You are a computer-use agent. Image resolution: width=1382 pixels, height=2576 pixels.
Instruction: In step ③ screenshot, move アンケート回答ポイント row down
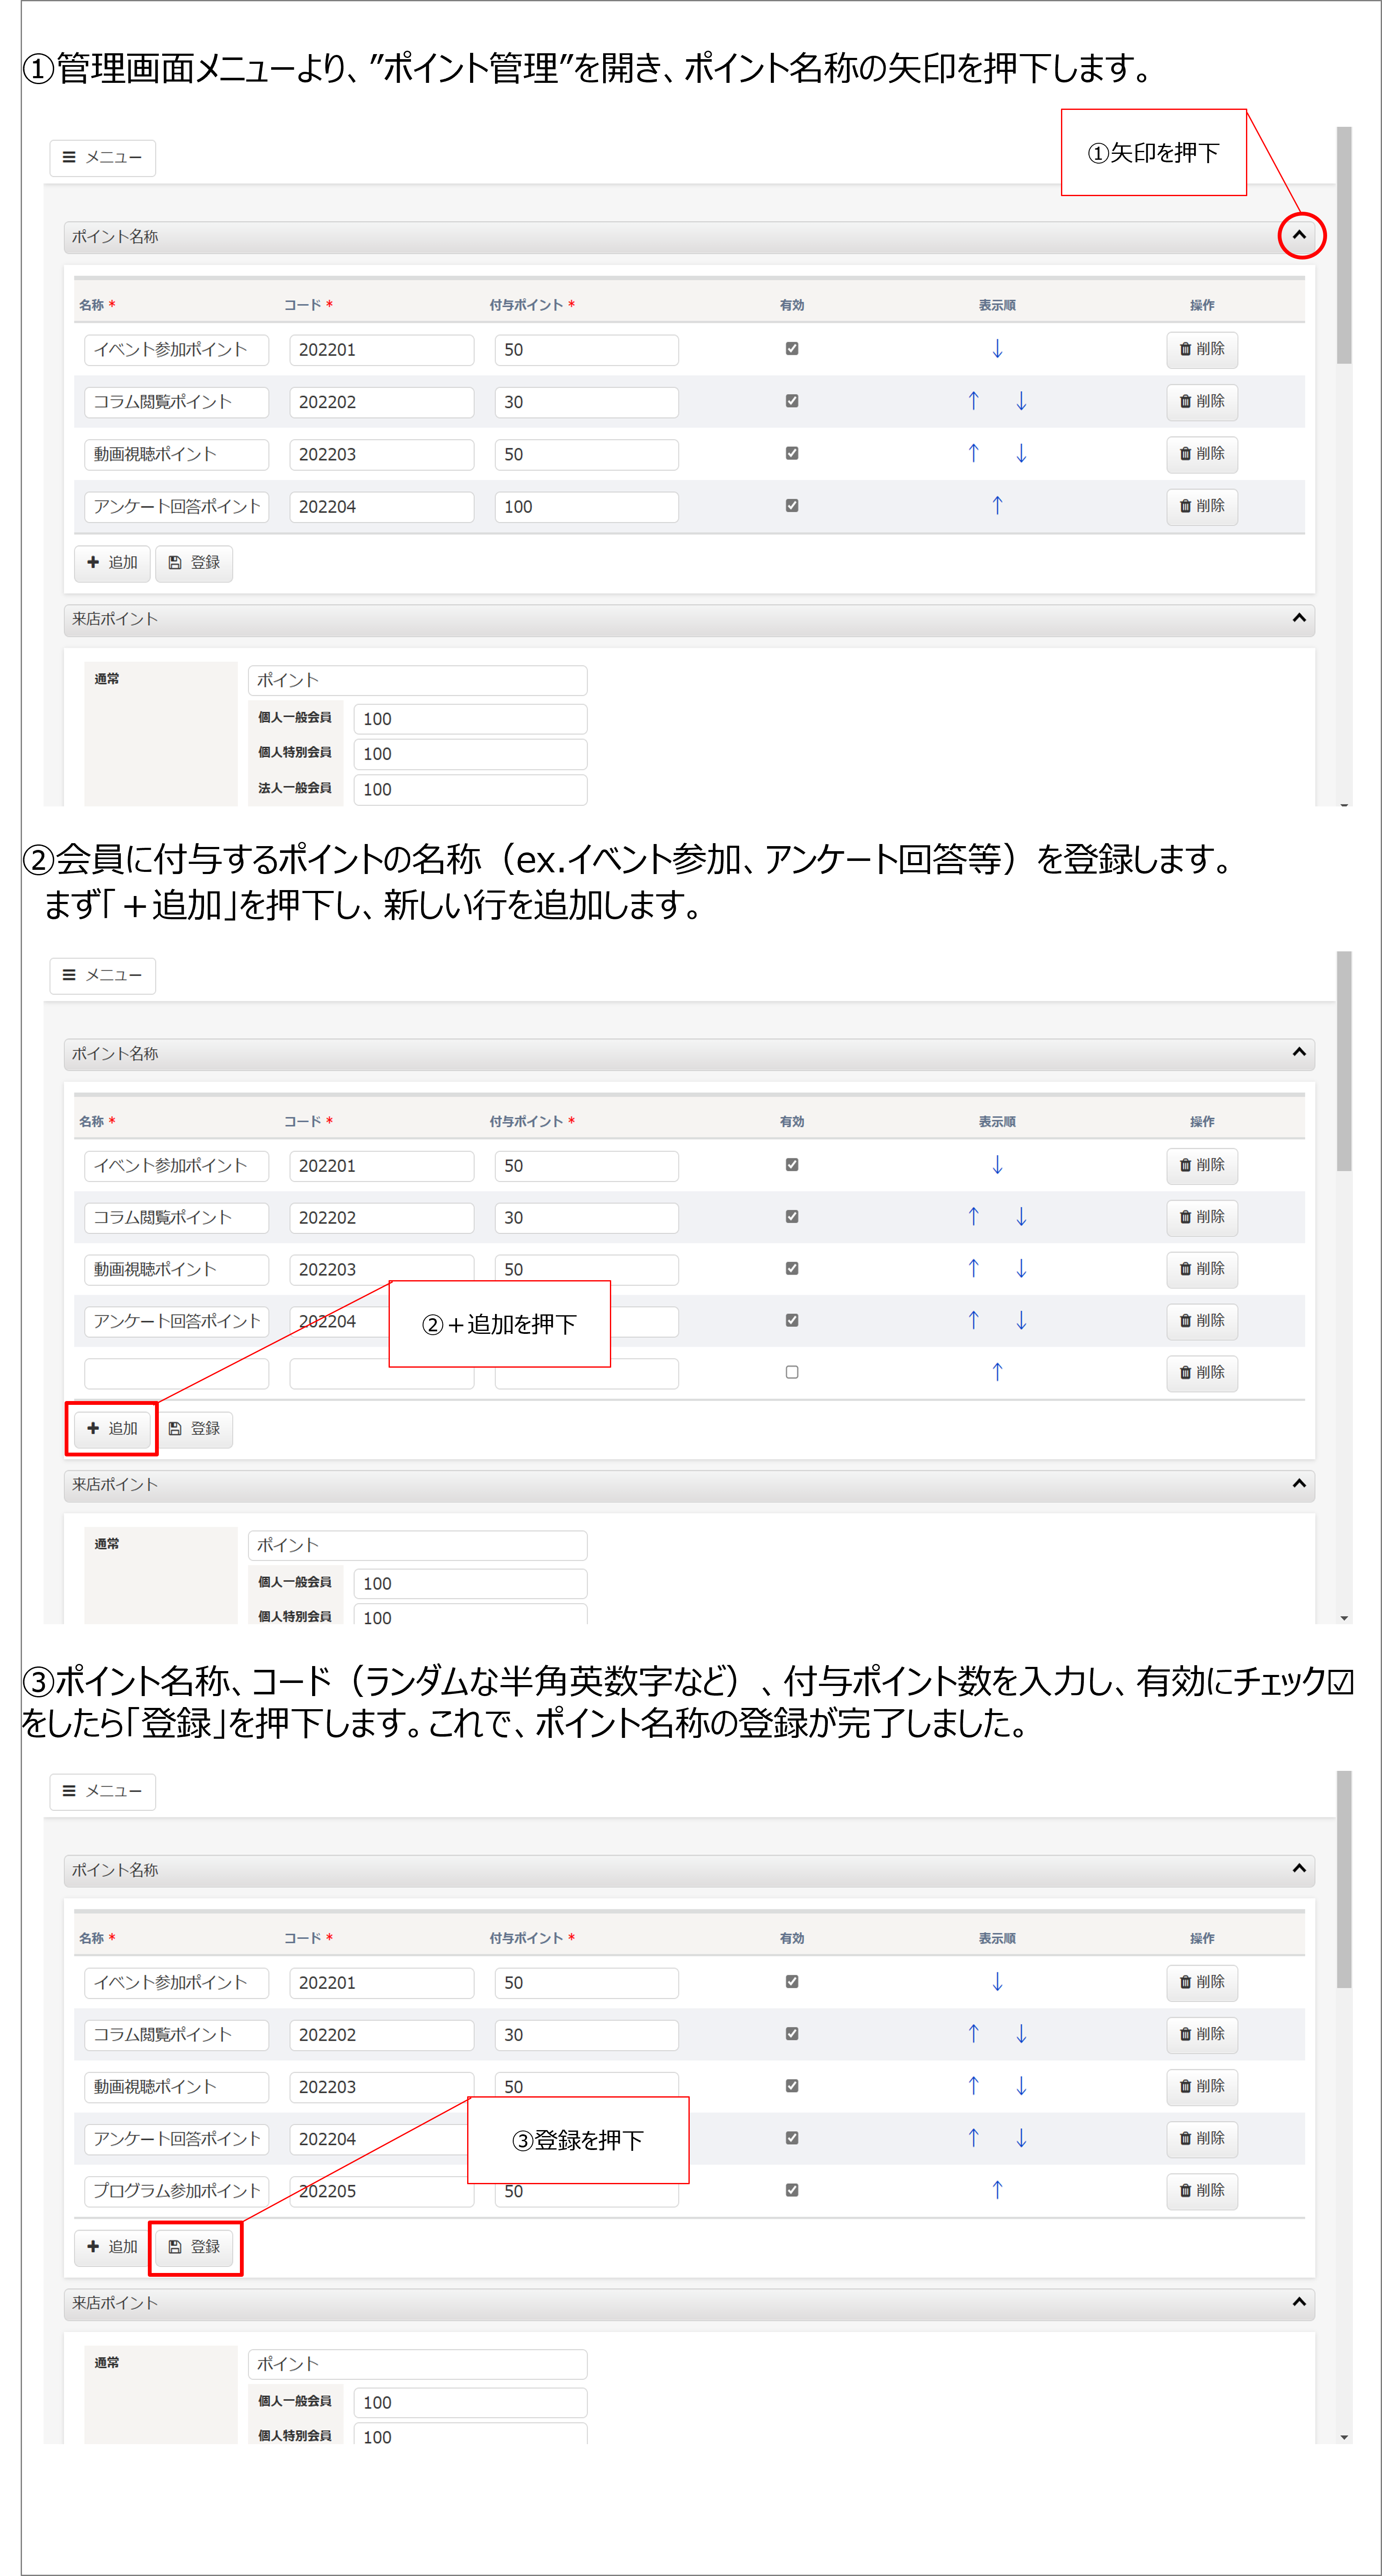1020,2138
